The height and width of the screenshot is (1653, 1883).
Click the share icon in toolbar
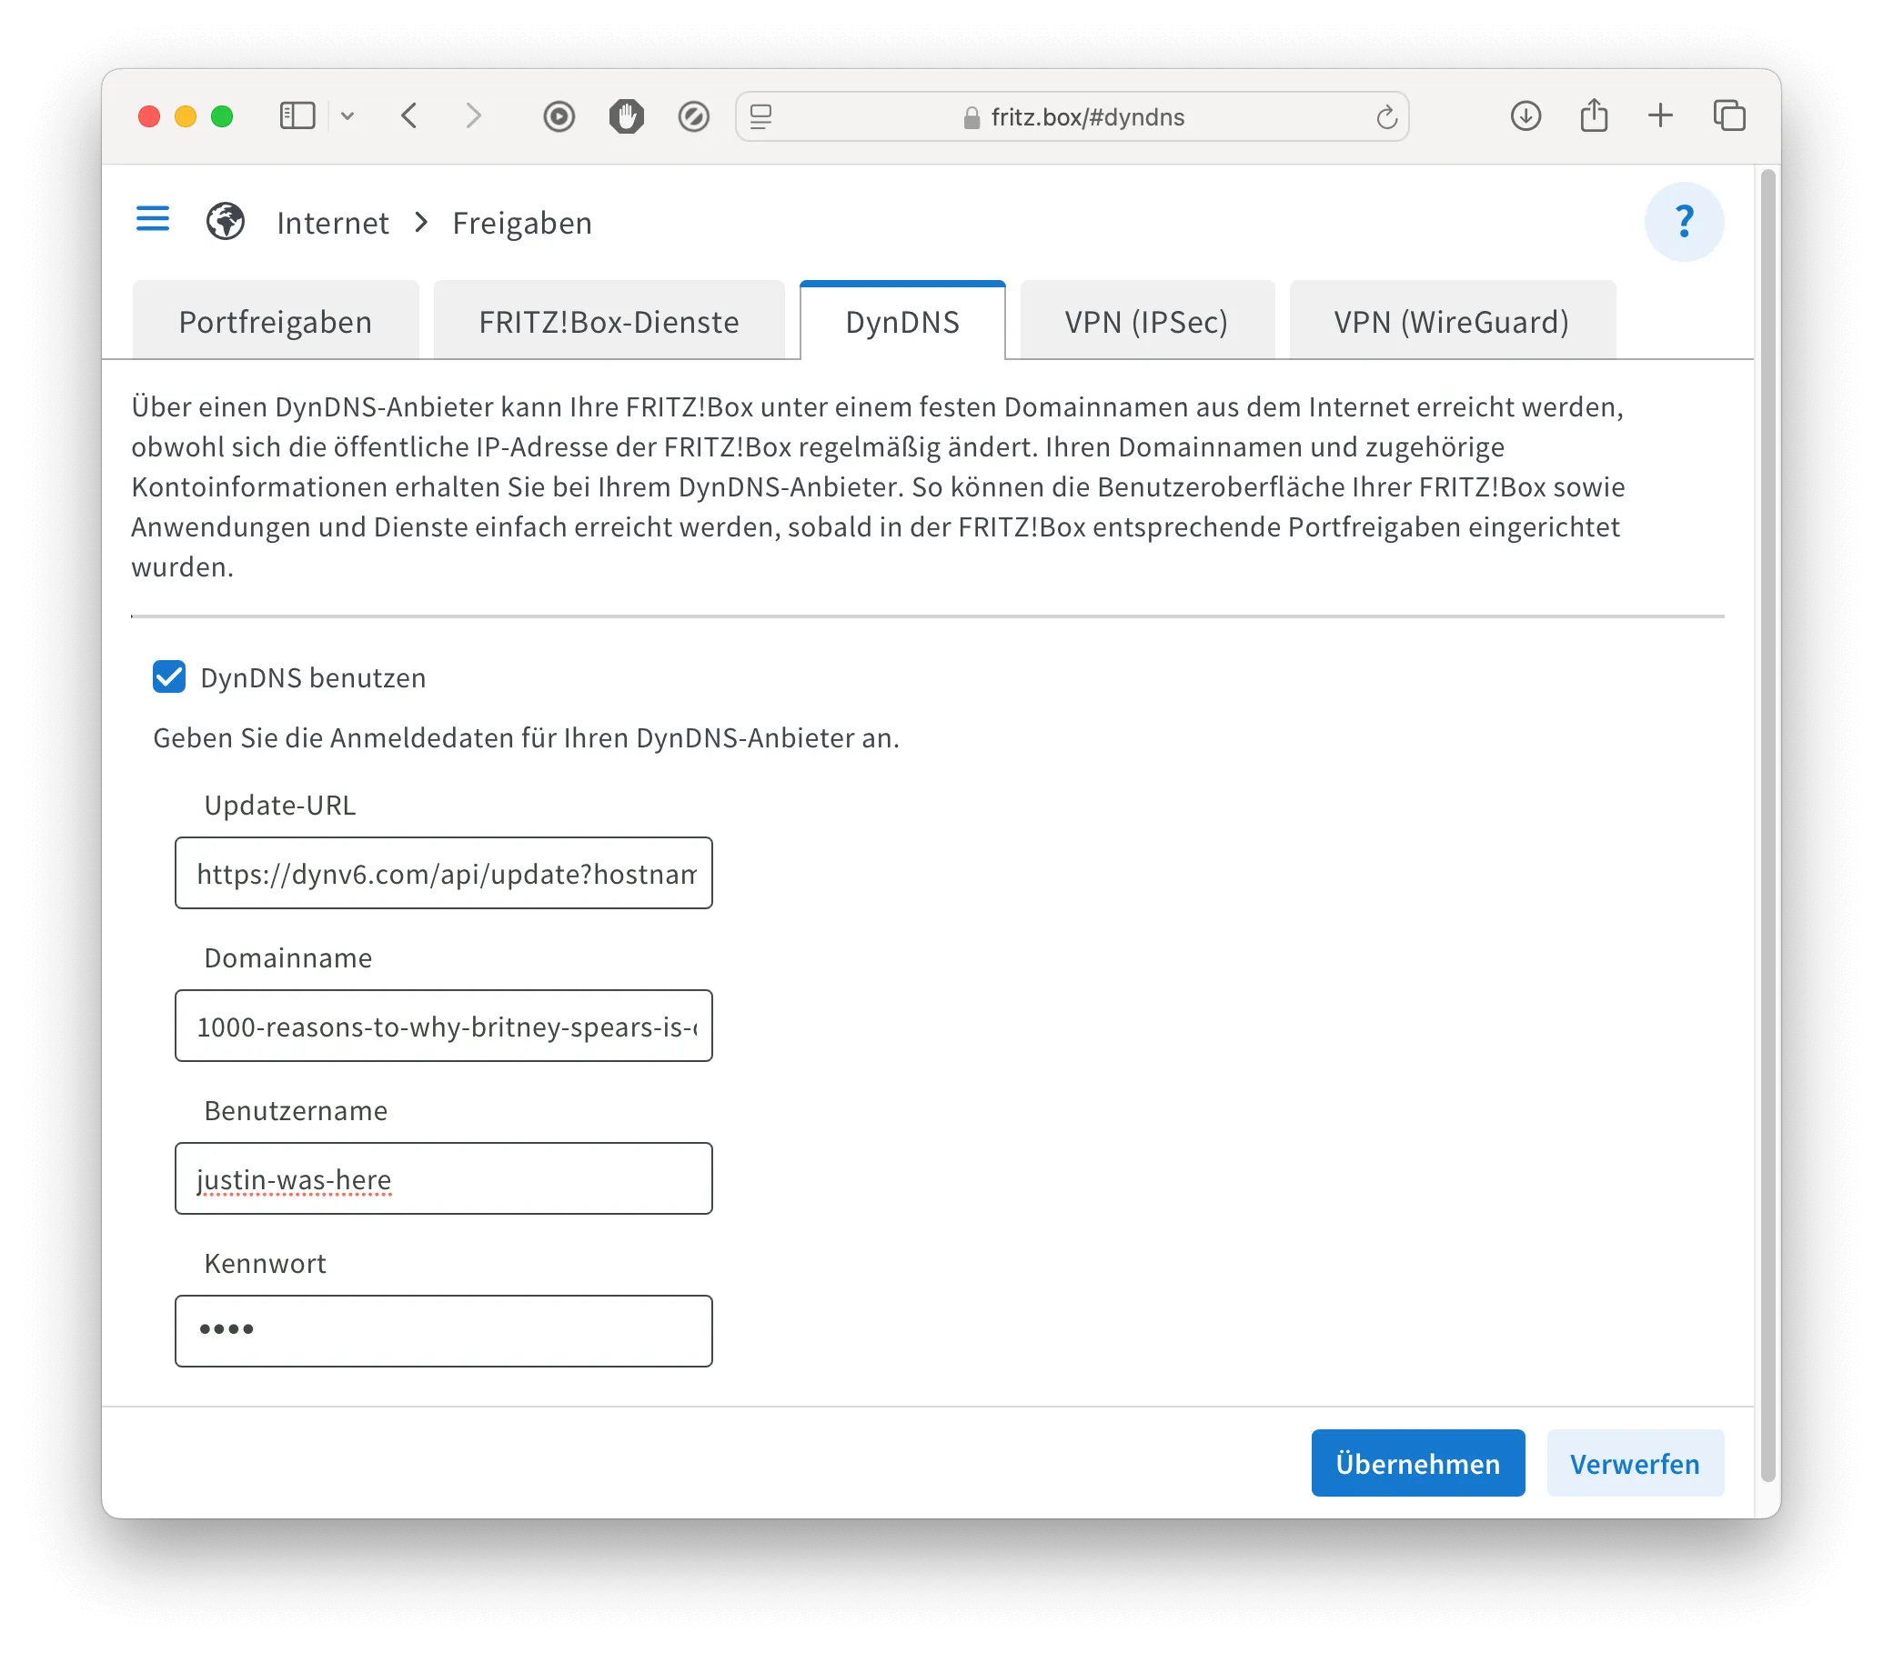pos(1594,116)
